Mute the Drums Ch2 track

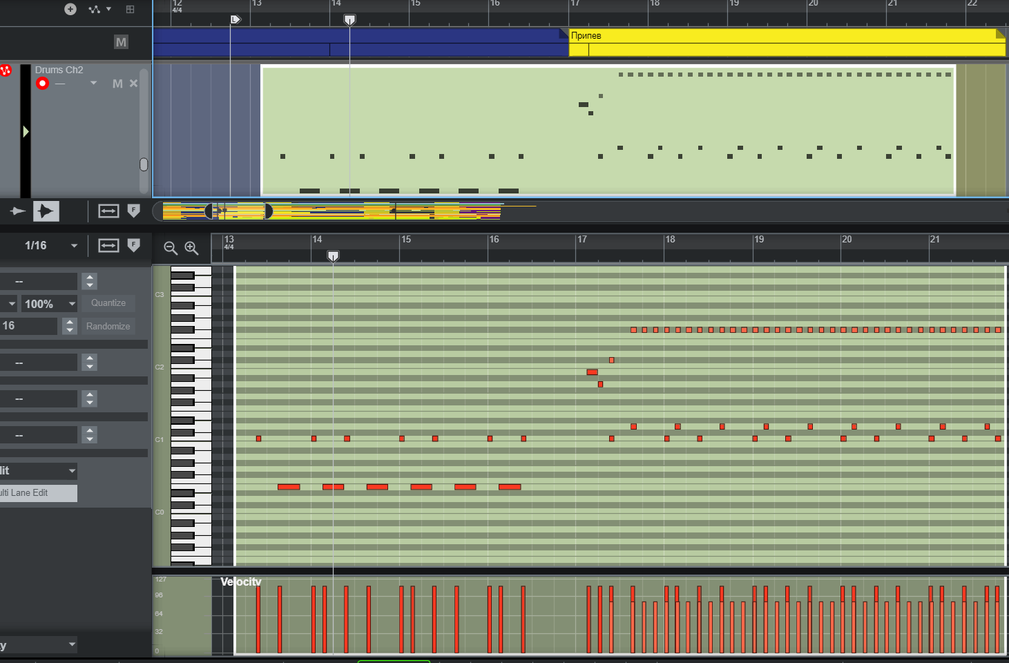[x=117, y=84]
